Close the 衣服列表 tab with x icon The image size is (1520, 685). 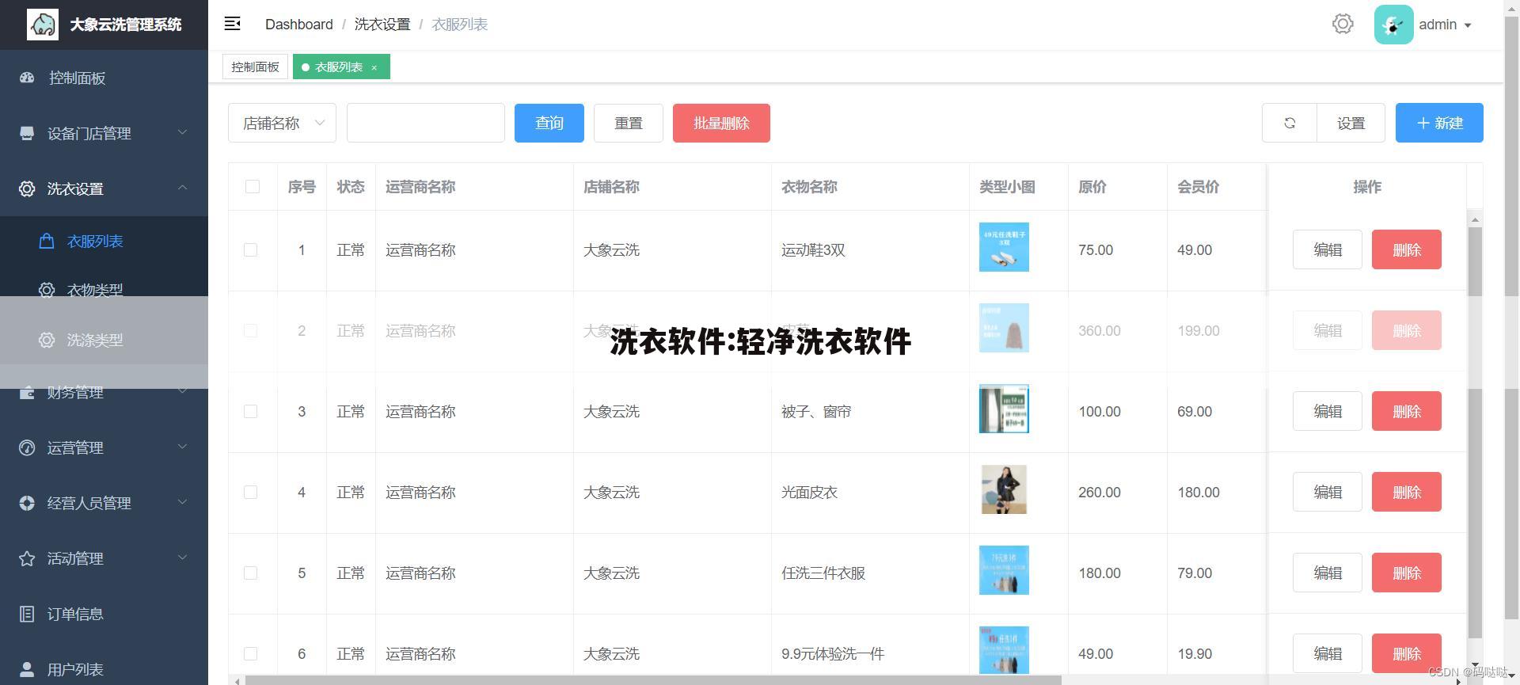tap(374, 67)
